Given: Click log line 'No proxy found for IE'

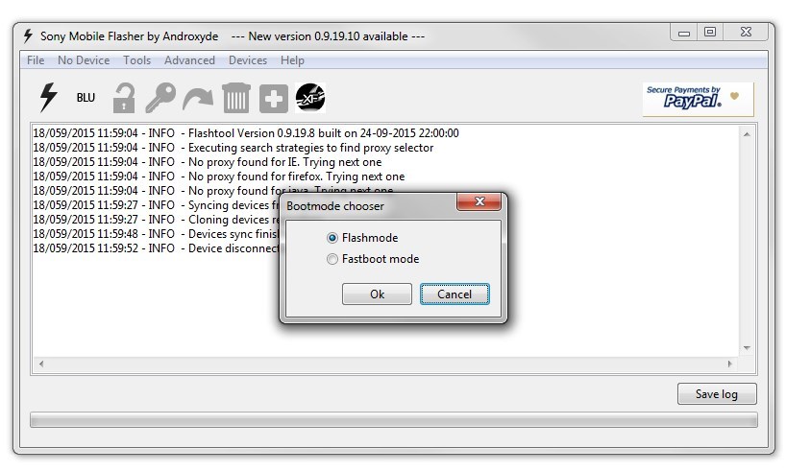Looking at the screenshot, I should point(207,162).
